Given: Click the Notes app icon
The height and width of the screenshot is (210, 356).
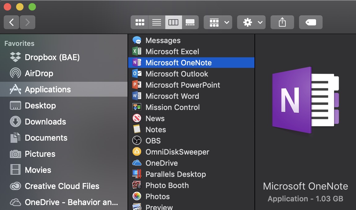Looking at the screenshot, I should click(x=137, y=129).
